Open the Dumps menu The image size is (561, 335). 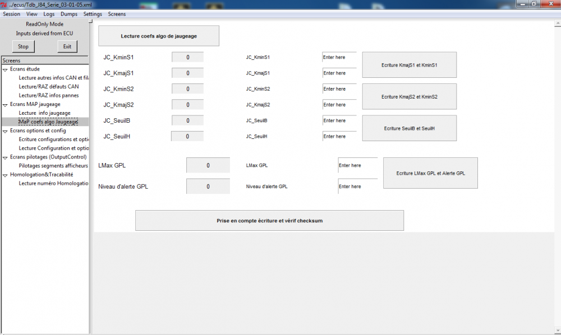68,14
